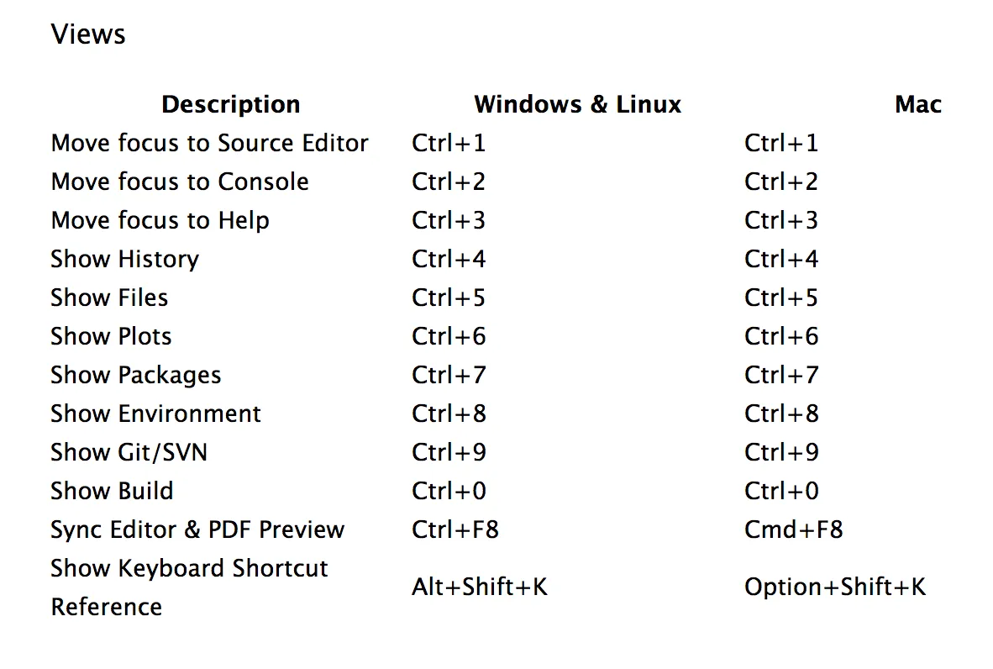Click the Mac Cmd+F8 shortcut cell
This screenshot has height=669, width=993.
tap(794, 529)
